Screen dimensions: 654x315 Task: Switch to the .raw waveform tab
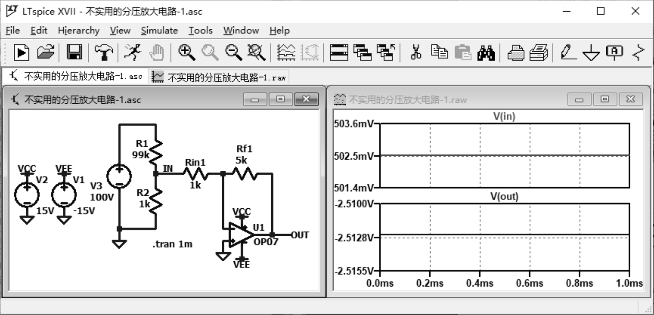(x=219, y=77)
